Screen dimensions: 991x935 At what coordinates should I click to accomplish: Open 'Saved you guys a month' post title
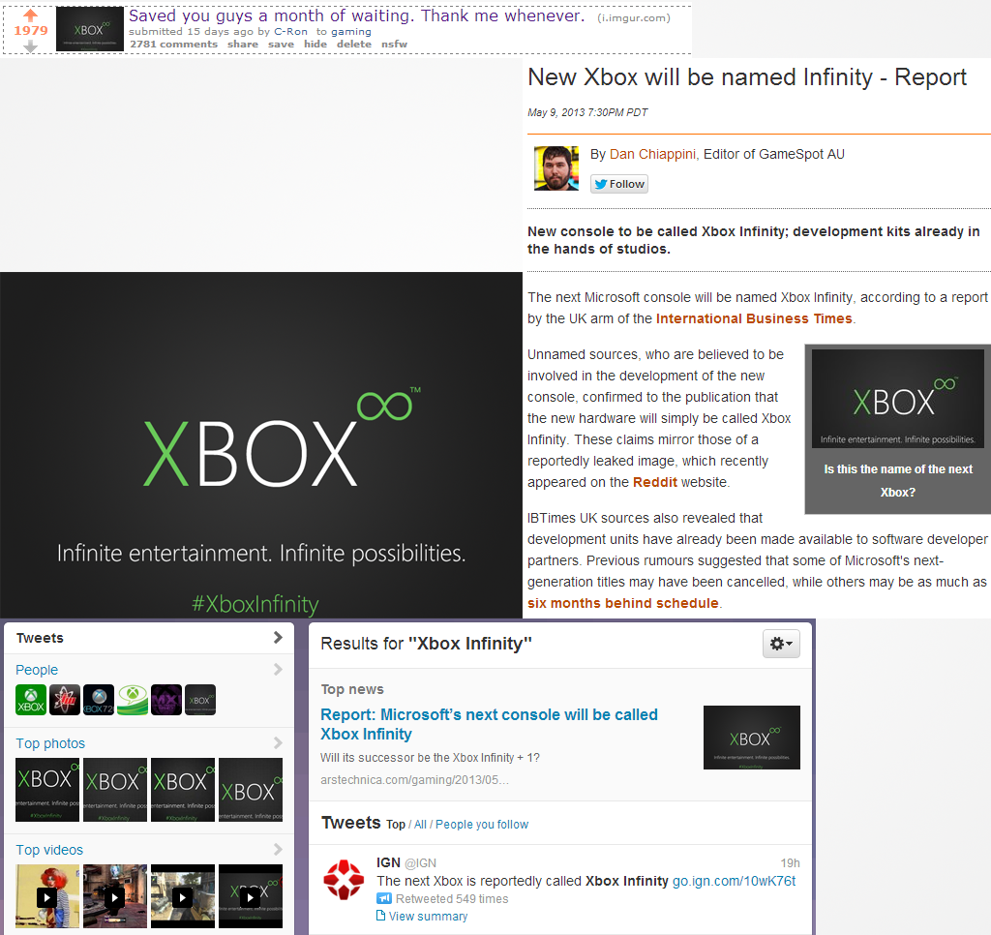(x=356, y=15)
